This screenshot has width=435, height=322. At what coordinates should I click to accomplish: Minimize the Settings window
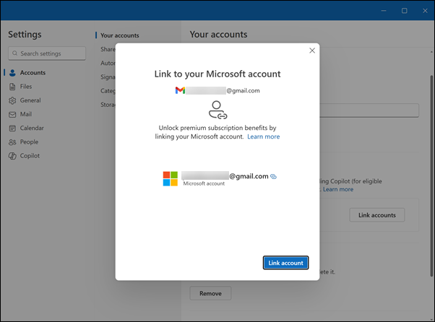click(x=384, y=11)
